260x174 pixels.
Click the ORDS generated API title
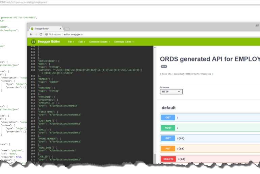tap(210, 59)
